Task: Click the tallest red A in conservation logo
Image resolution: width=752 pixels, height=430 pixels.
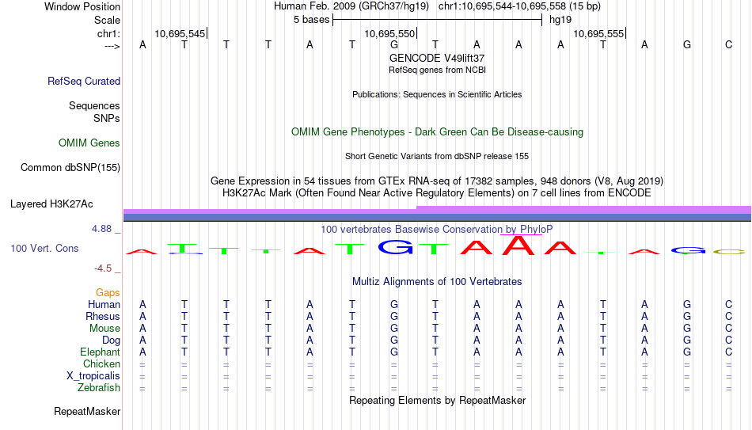Action: [518, 245]
